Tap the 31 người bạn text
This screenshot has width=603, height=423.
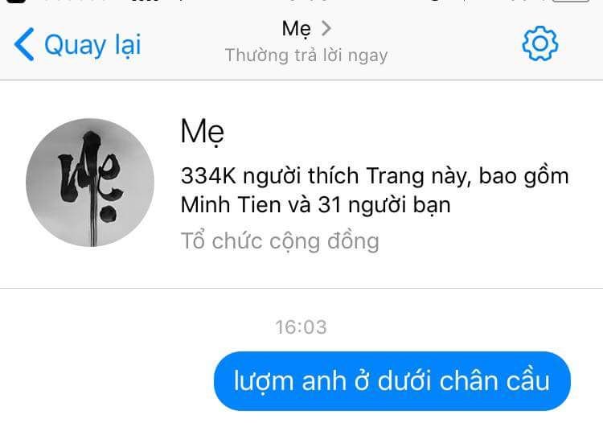(384, 205)
